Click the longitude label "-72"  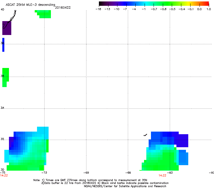tap(44, 173)
